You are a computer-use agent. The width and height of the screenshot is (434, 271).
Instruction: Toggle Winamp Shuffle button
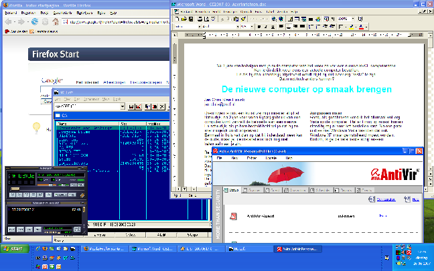point(61,195)
